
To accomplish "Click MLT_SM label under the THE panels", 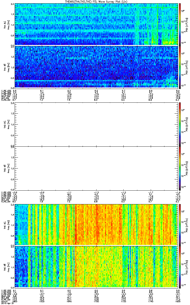I will click(5, 298).
